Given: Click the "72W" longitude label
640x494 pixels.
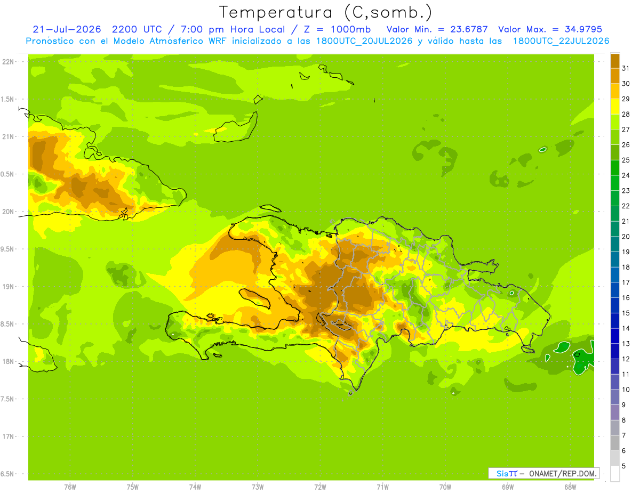Looking at the screenshot, I should coord(320,487).
